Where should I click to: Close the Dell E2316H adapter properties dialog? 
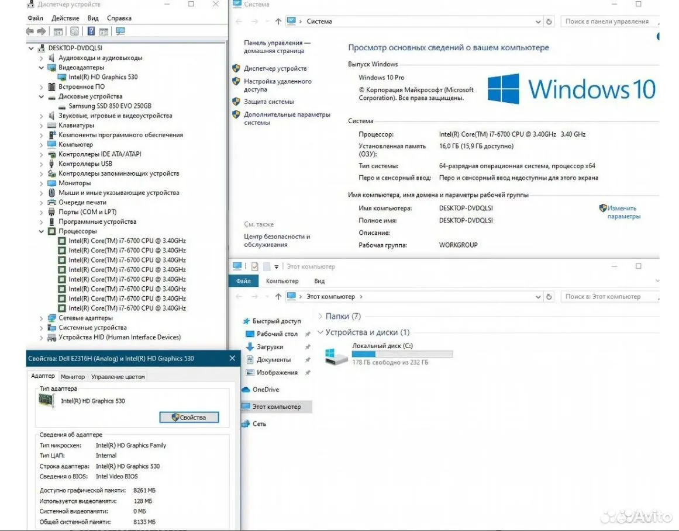pyautogui.click(x=232, y=359)
